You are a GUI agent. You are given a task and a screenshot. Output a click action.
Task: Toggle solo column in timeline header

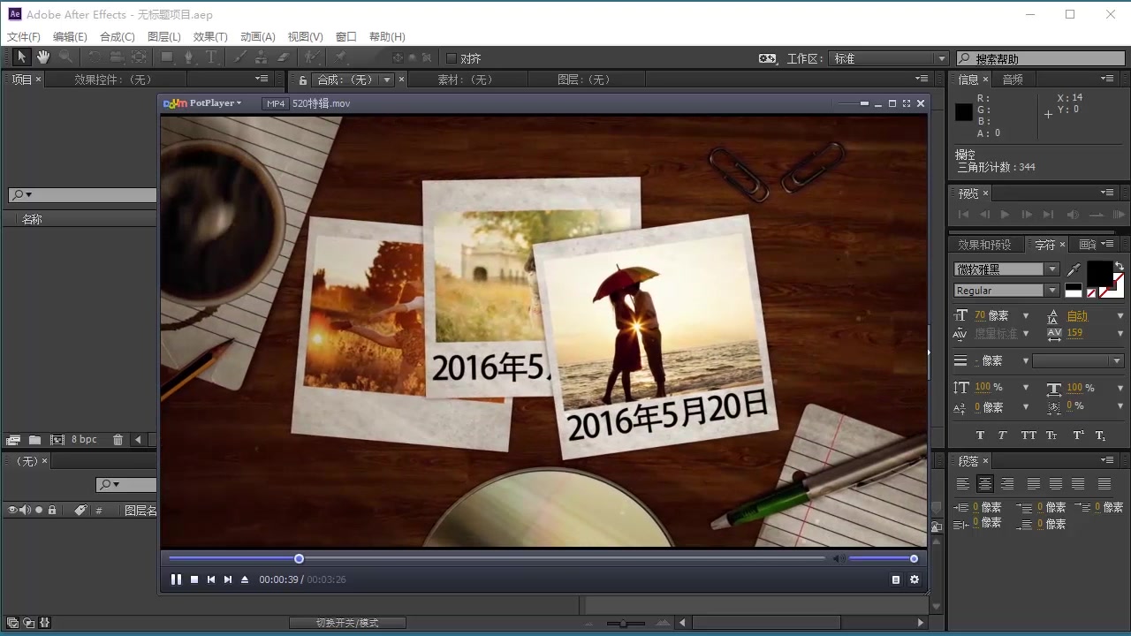39,510
